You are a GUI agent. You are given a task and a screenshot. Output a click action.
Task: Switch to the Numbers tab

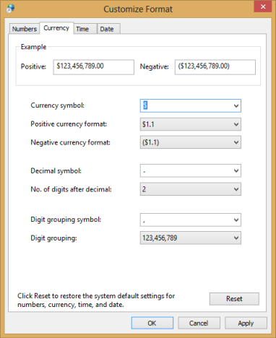[25, 29]
